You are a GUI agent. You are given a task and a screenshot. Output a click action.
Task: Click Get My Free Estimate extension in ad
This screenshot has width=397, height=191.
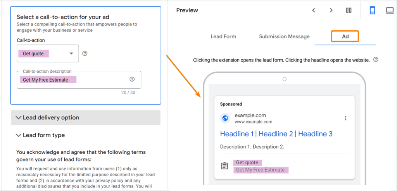pos(260,170)
